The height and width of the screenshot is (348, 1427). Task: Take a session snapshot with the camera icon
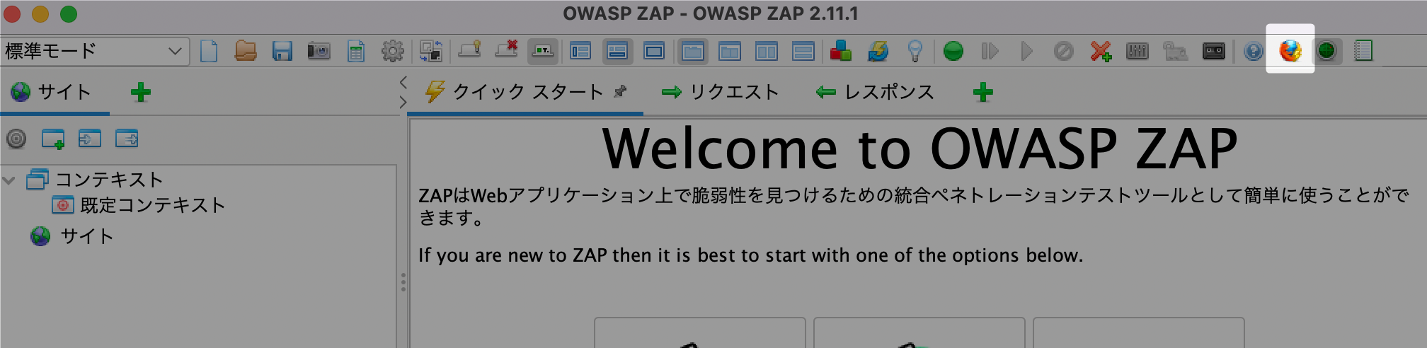coord(319,51)
